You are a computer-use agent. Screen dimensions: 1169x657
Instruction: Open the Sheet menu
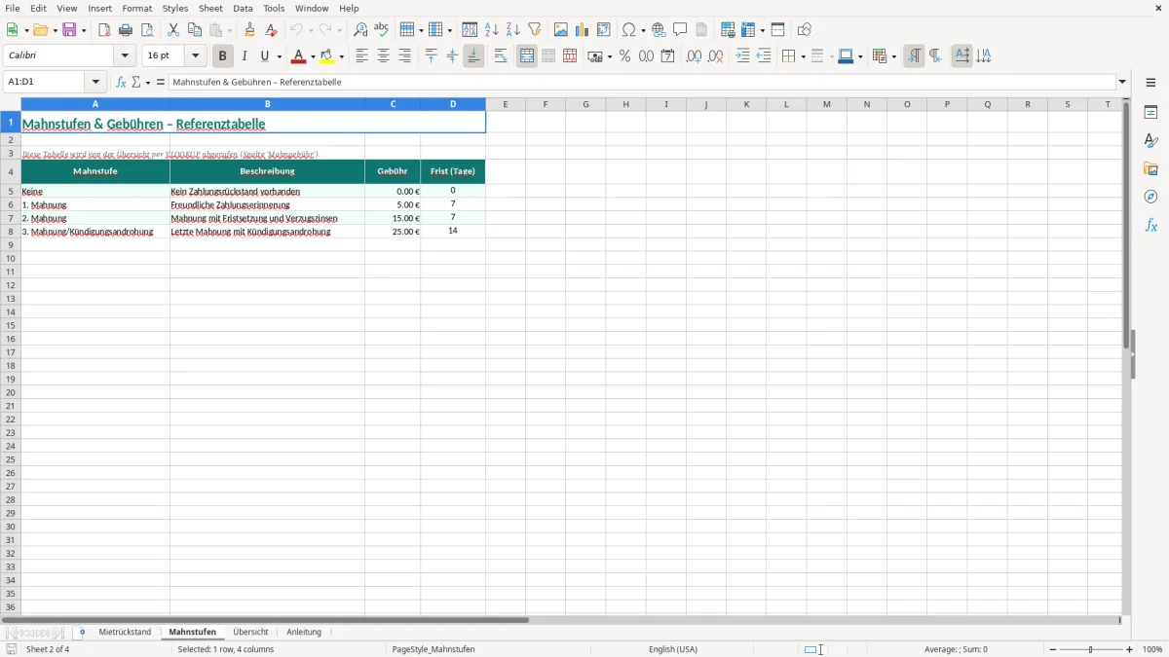point(210,8)
